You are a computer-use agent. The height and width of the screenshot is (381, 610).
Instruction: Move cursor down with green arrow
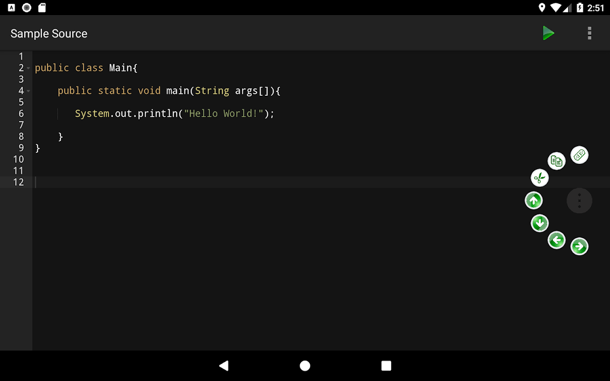click(539, 223)
